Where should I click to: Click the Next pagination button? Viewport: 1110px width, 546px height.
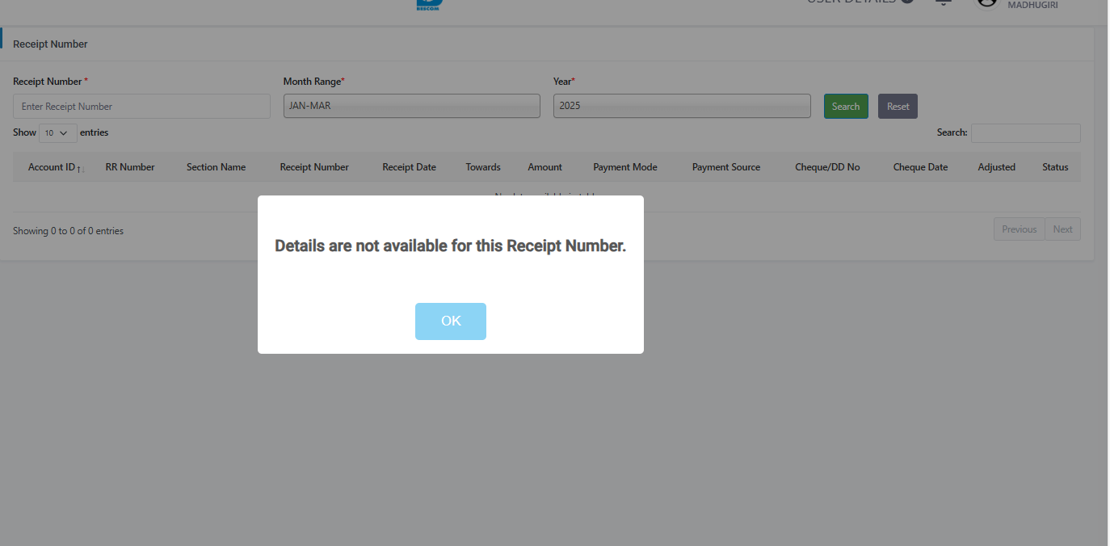[x=1062, y=229]
